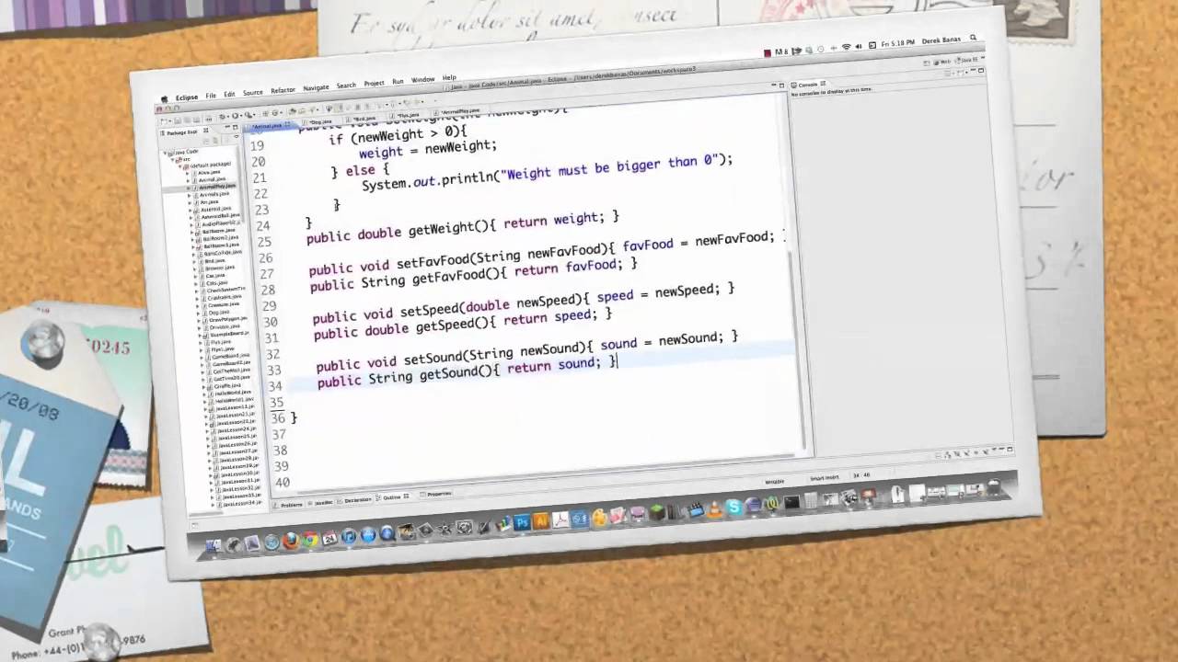The height and width of the screenshot is (662, 1178).
Task: Open the Eclipse application menu
Action: (x=187, y=97)
